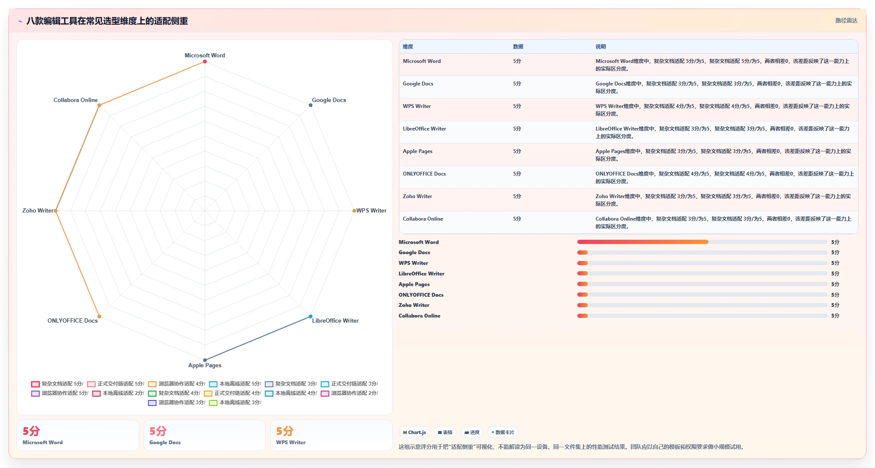This screenshot has height=468, width=875.
Task: Toggle legend entry 浏览器协作适配 3分
Action: 176,403
